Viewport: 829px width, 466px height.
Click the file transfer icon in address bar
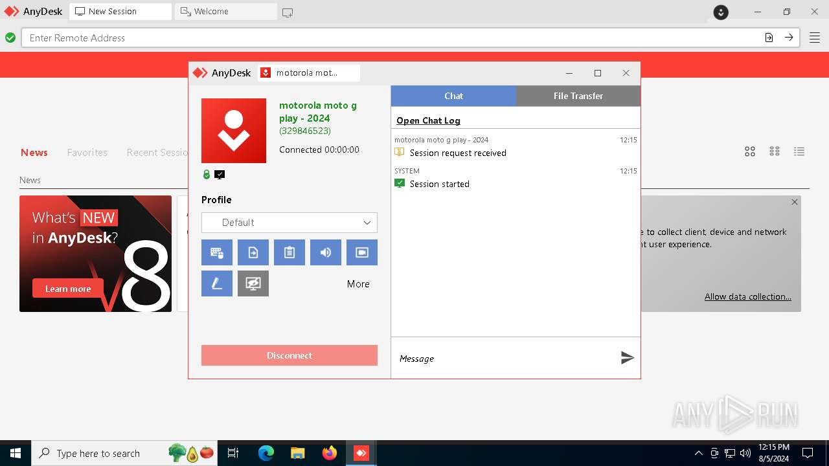[x=769, y=38]
